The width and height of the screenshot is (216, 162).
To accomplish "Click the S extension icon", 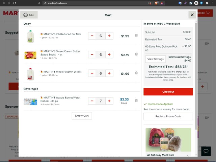I will (x=191, y=3).
